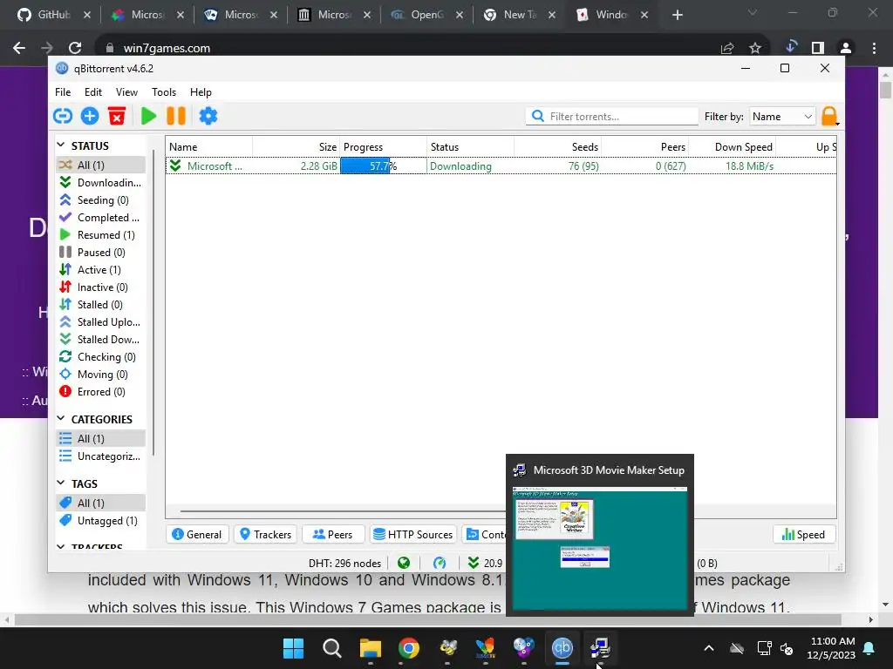The image size is (893, 669).
Task: Select the Completed status filter
Action: point(101,217)
